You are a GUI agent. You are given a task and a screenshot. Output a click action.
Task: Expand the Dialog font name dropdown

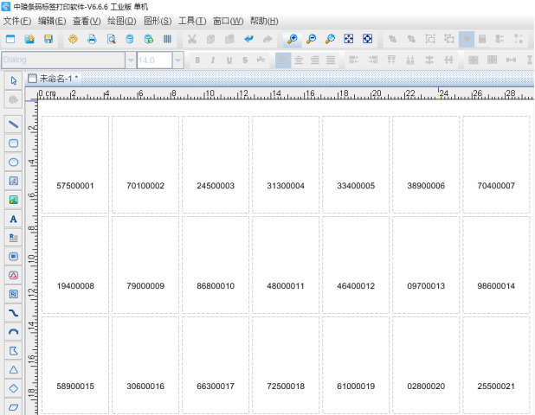point(129,61)
